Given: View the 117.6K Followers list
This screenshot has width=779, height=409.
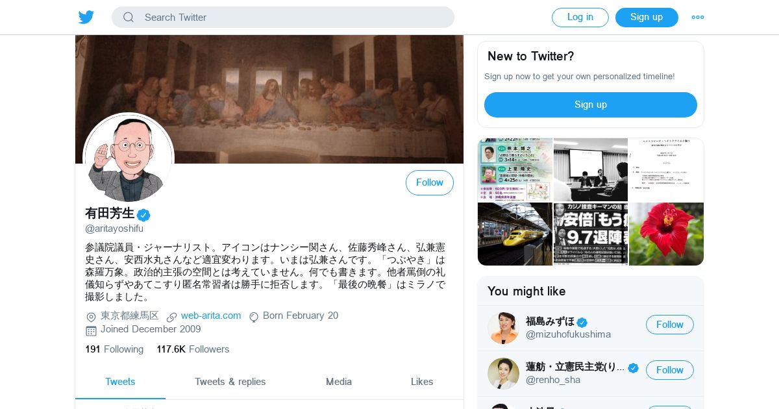Looking at the screenshot, I should tap(193, 349).
